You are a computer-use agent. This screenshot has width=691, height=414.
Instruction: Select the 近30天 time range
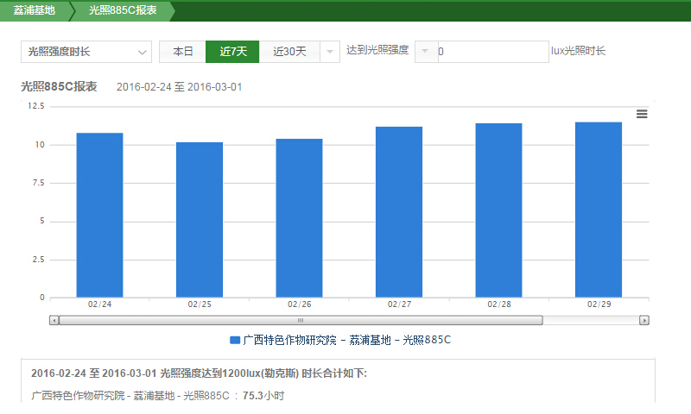coord(289,52)
